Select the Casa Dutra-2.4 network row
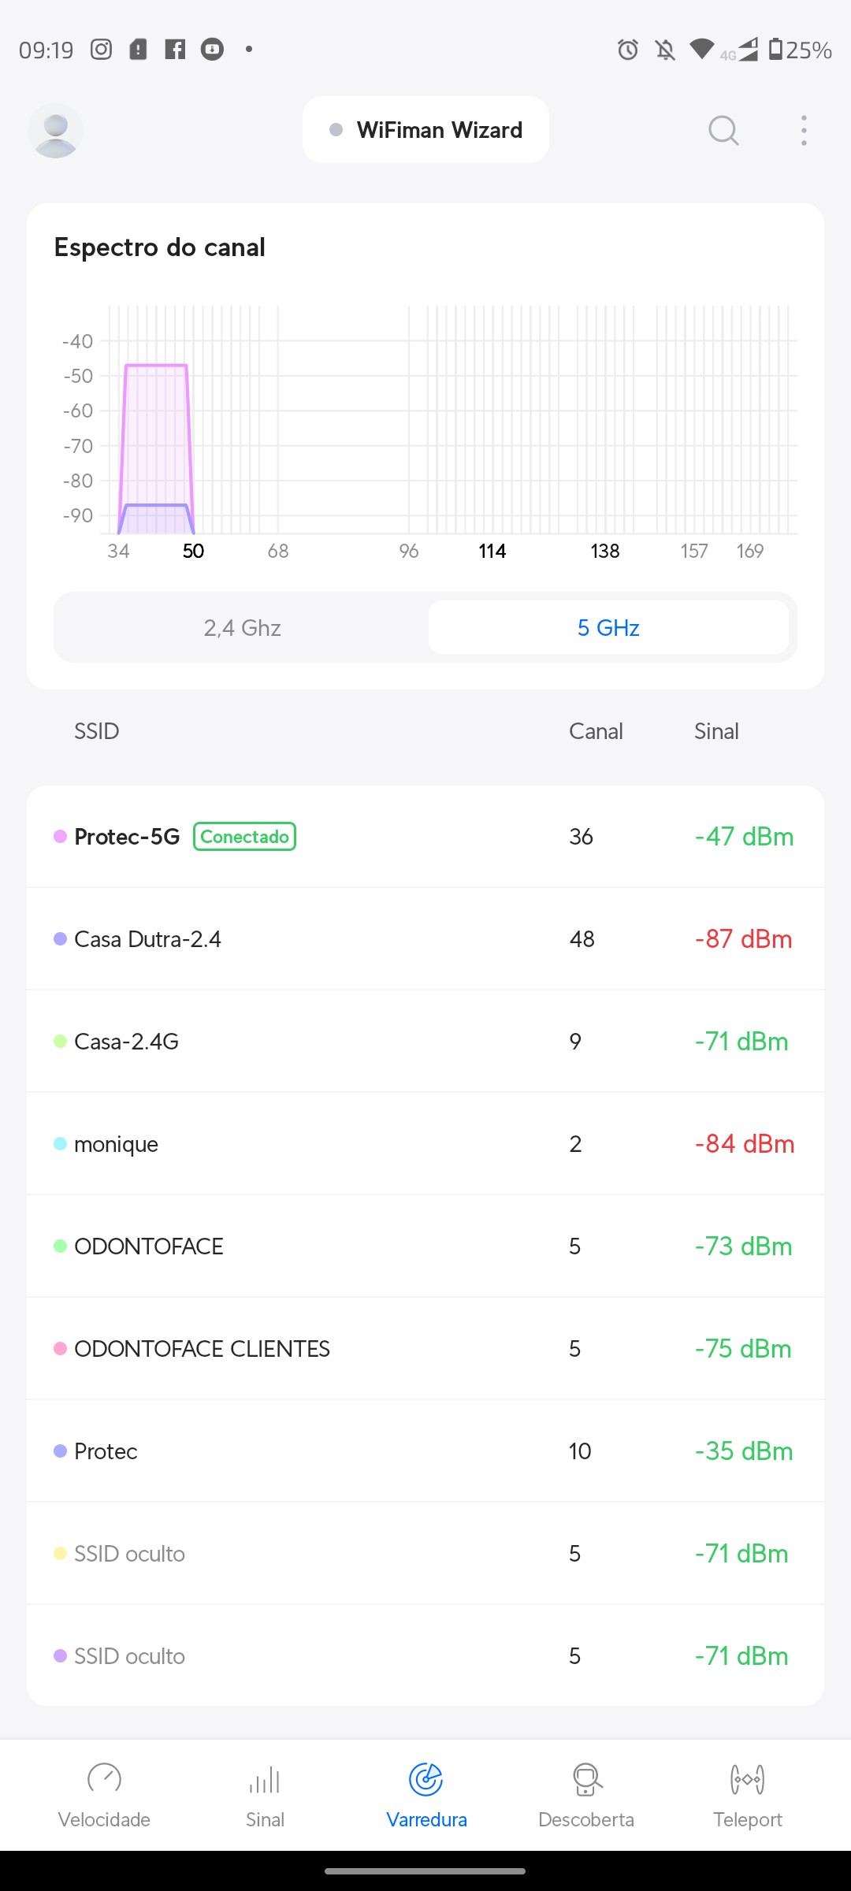Screen dimensions: 851x1891 (425, 939)
